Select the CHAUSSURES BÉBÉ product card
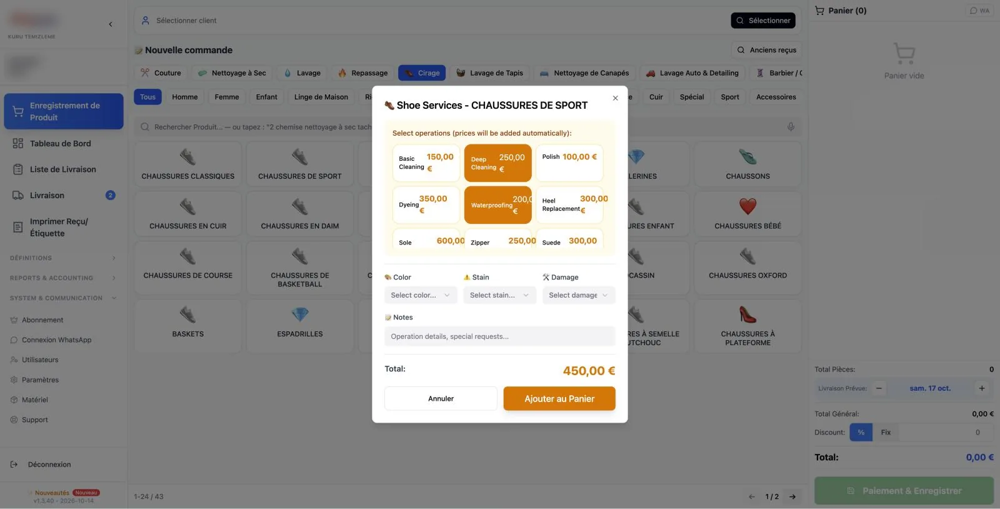This screenshot has width=1000, height=509. tap(747, 213)
